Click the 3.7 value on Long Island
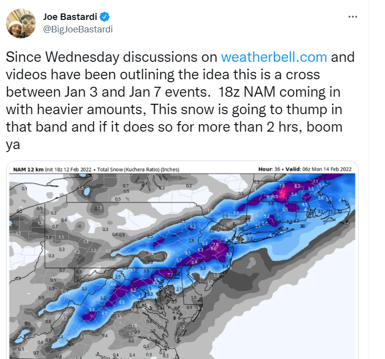385x359 pixels. click(x=249, y=238)
